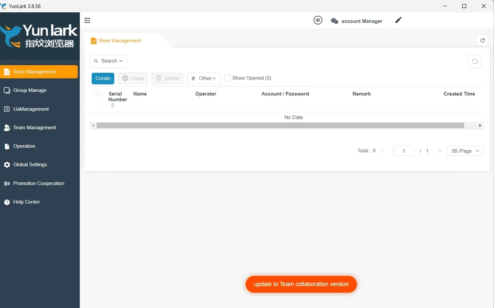Switch language with the circled 中 icon

318,20
